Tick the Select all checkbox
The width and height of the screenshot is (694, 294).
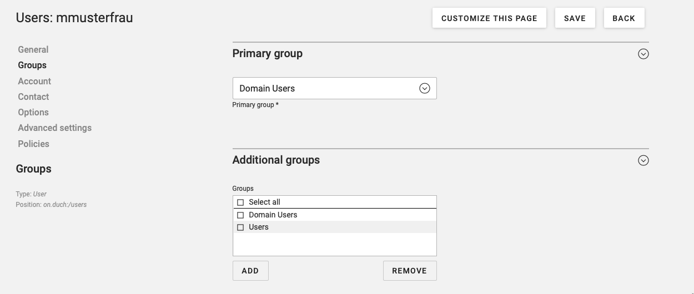240,202
